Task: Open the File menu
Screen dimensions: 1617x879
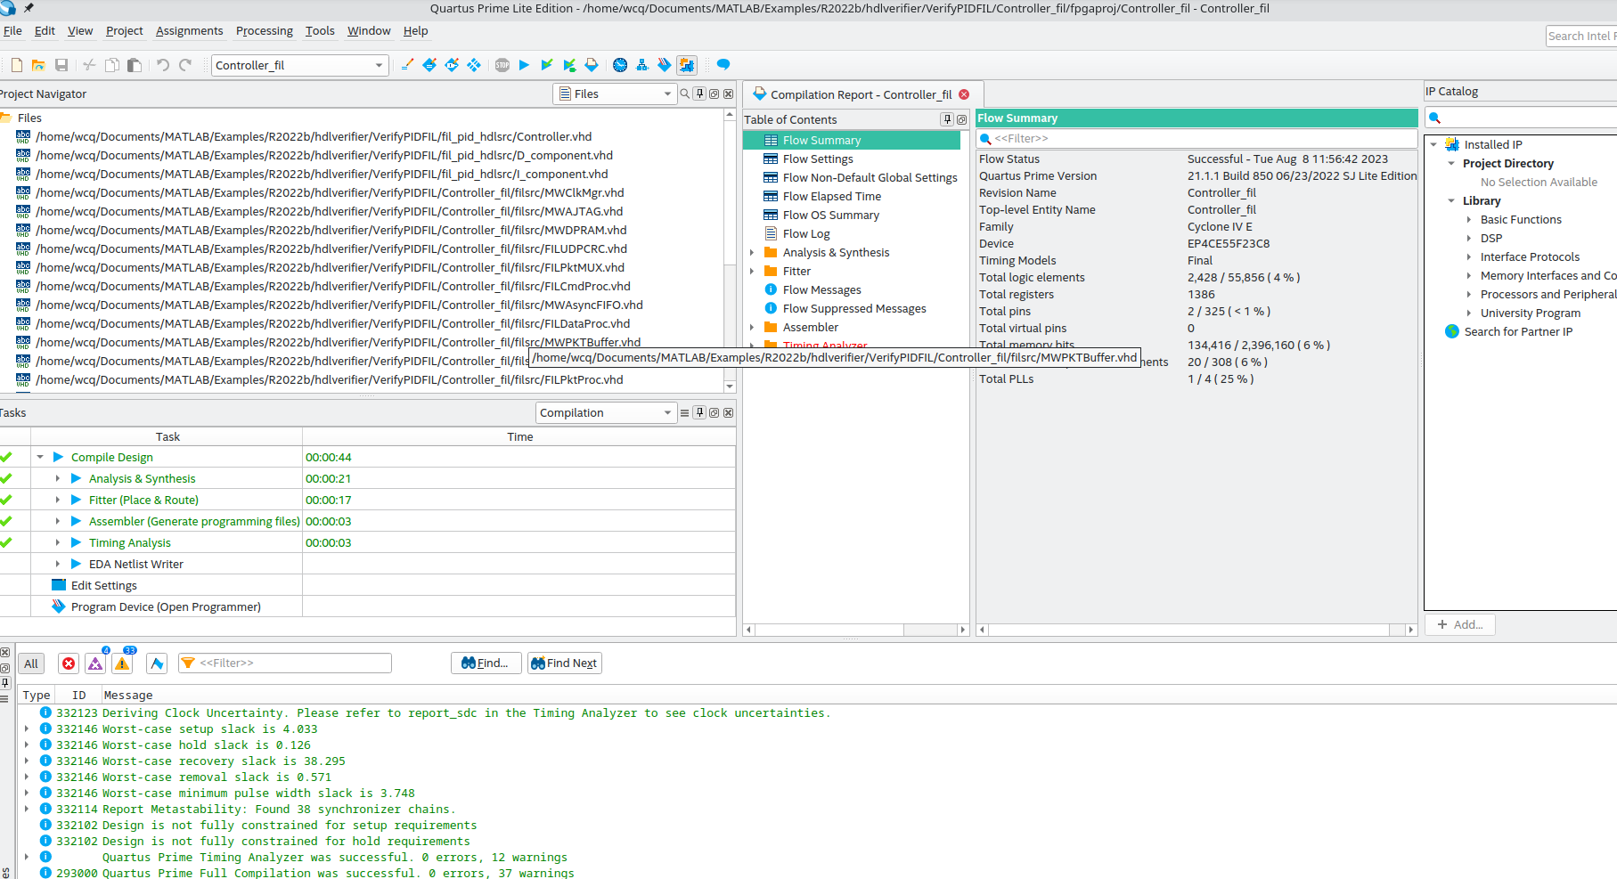Action: pyautogui.click(x=12, y=30)
